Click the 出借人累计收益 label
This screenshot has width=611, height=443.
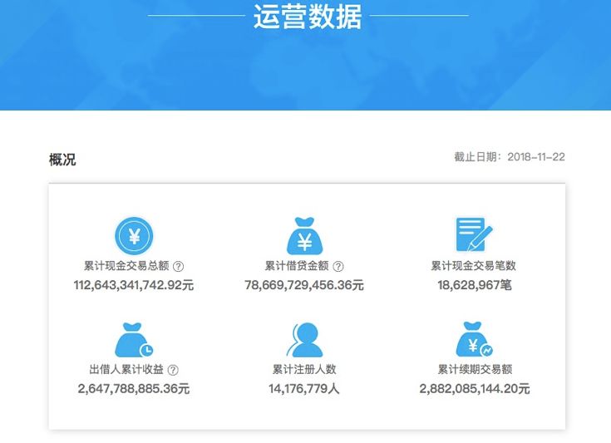point(126,369)
